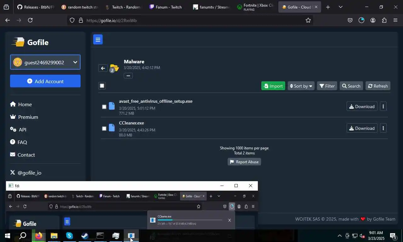Toggle Gofile sidebar with blue hamburger button
The width and height of the screenshot is (403, 242).
98,39
